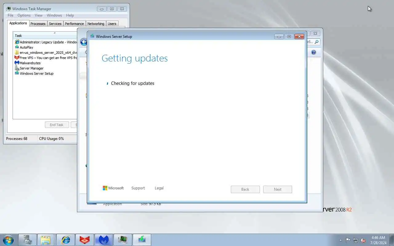
Task: Click Legal link in Windows Server Setup
Action: 159,188
